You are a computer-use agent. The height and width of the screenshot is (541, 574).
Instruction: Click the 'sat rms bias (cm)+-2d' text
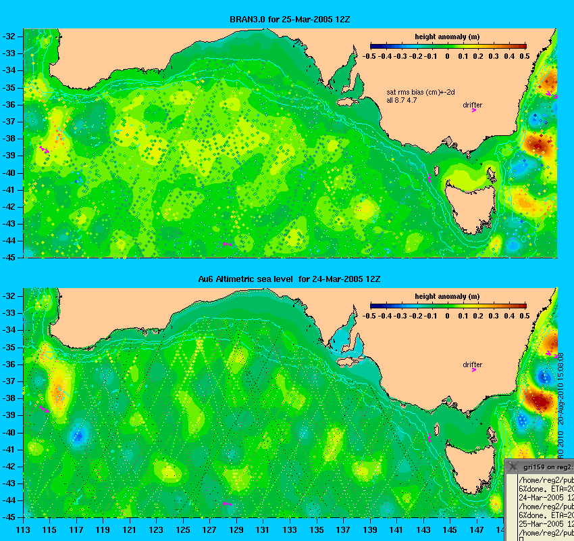click(421, 93)
